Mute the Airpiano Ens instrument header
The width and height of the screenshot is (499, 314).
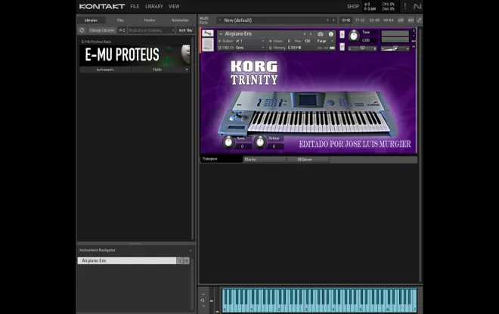point(342,46)
